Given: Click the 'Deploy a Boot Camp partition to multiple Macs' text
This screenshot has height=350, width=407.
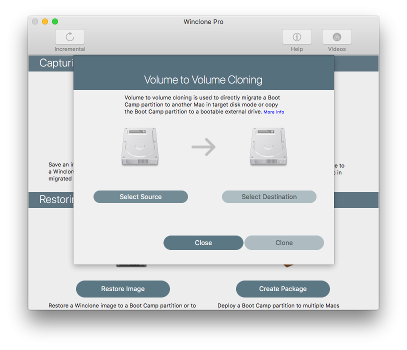Looking at the screenshot, I should (x=278, y=305).
